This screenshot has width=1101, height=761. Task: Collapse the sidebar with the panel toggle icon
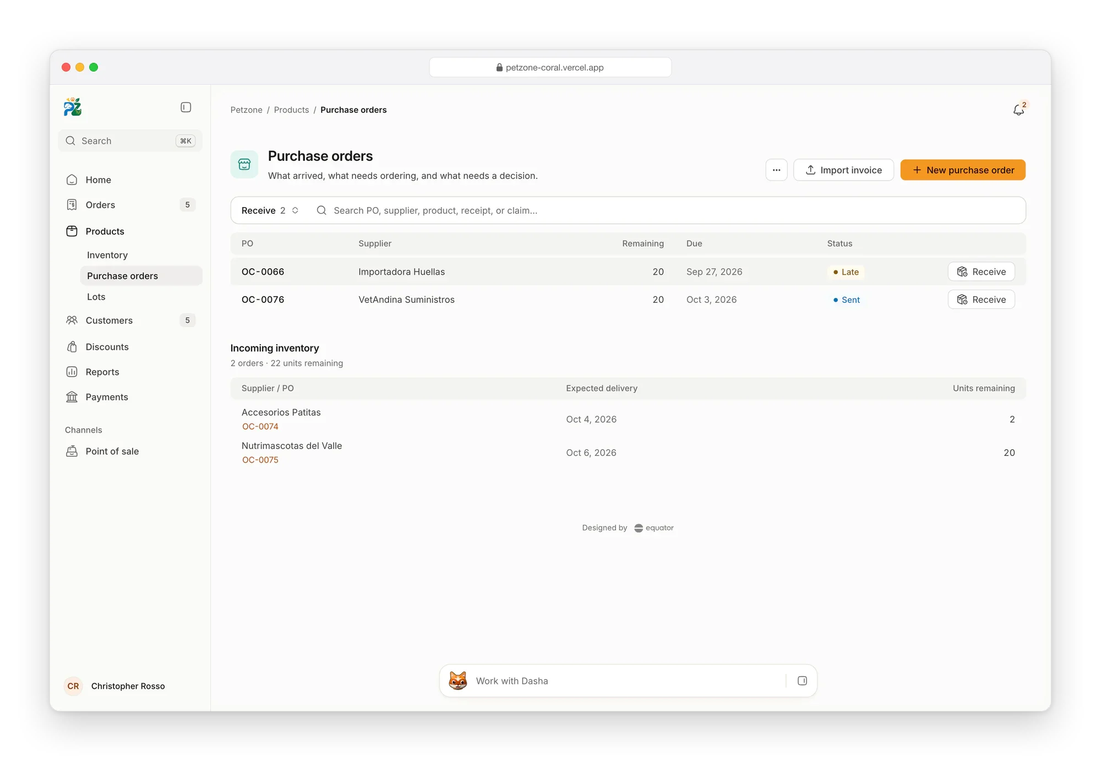pyautogui.click(x=186, y=107)
